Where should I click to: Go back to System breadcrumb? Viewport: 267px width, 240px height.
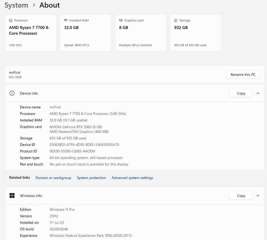16,5
